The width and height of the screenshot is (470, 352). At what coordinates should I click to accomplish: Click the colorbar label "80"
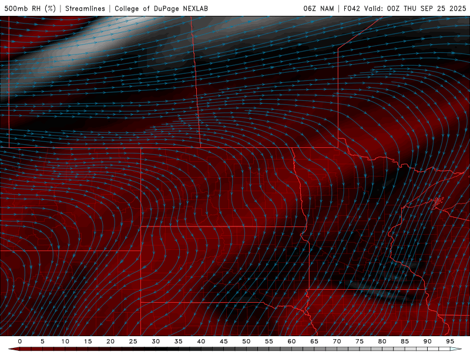coord(382,341)
